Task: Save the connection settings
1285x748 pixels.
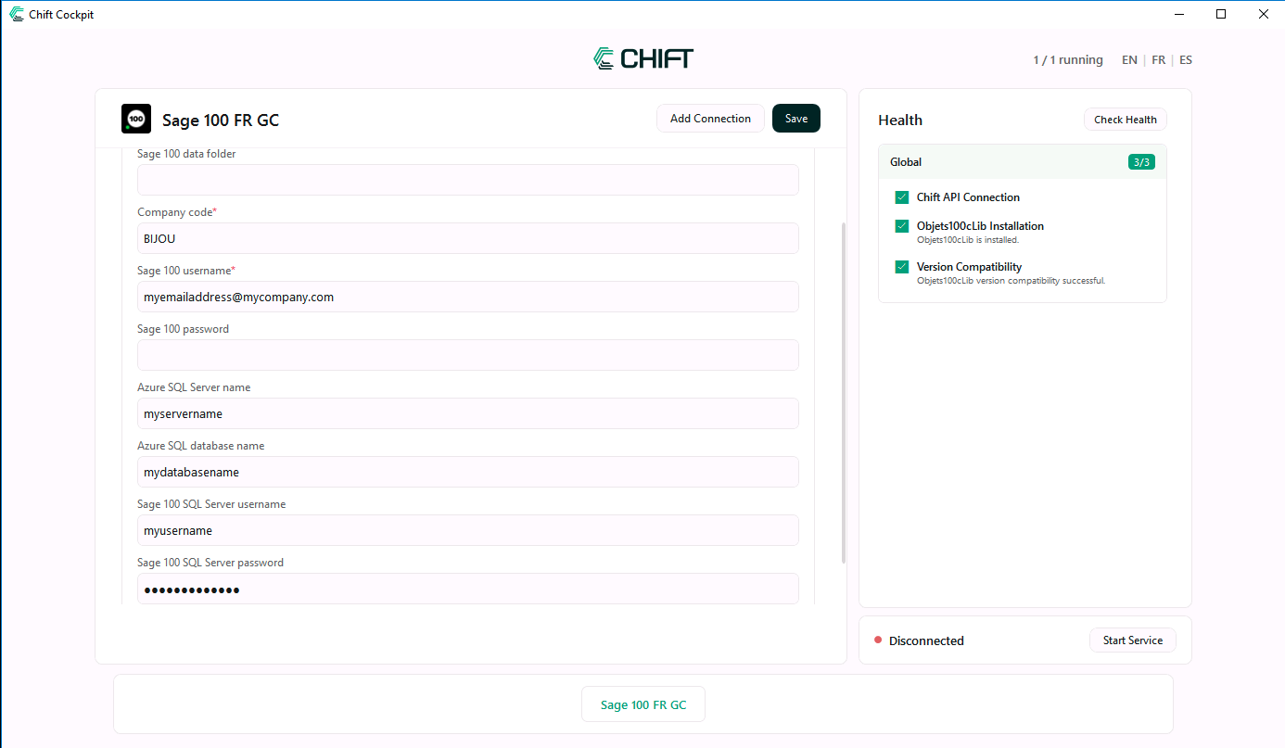Action: pyautogui.click(x=796, y=119)
